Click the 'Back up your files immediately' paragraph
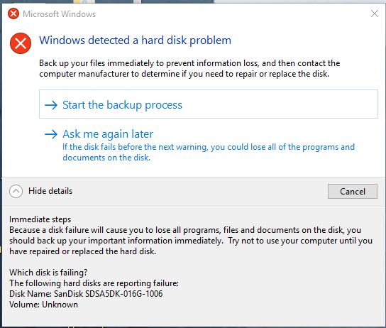The height and width of the screenshot is (328, 386). [189, 68]
